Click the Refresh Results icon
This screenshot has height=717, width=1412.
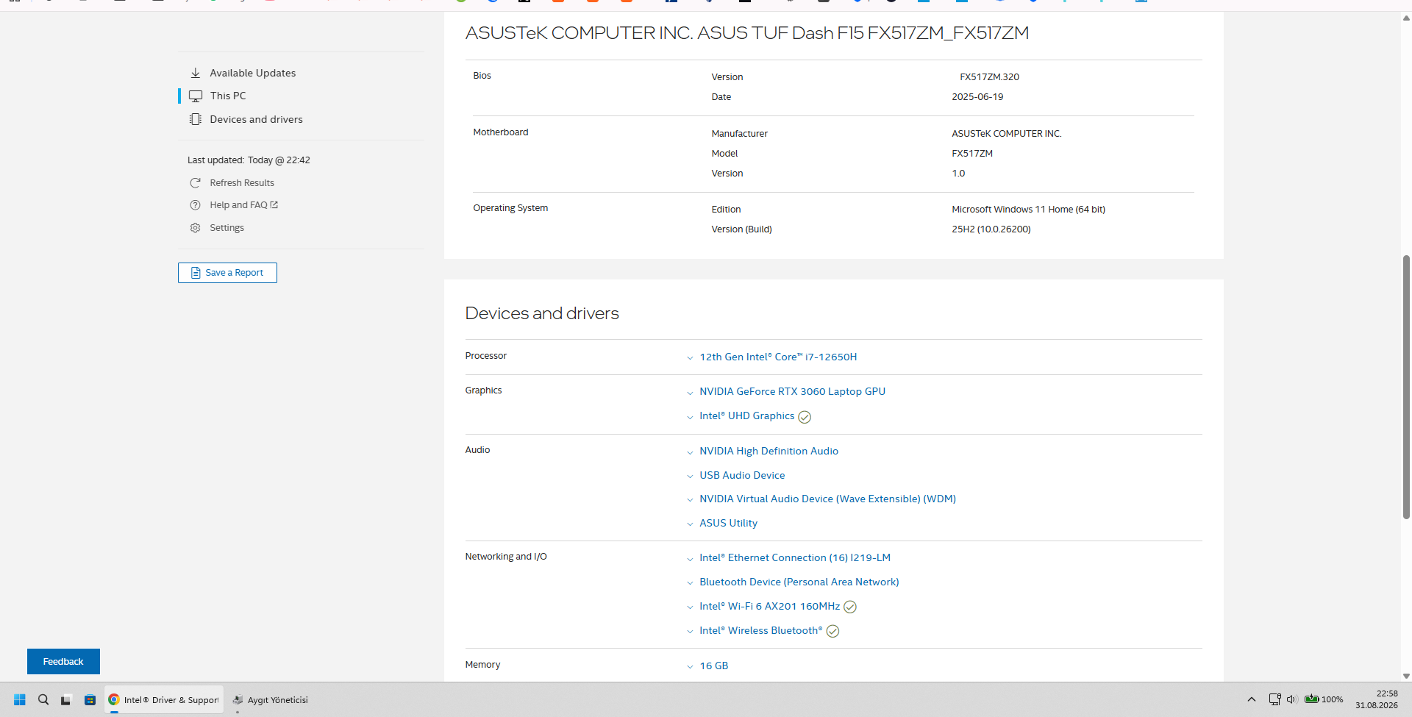[195, 183]
